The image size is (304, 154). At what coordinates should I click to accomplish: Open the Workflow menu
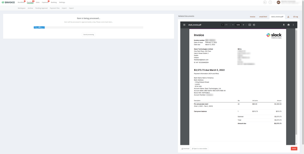[21, 2]
